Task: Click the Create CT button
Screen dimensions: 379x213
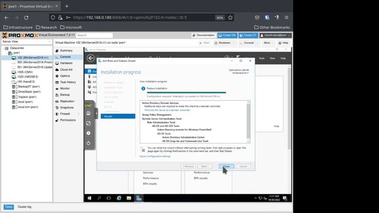Action: click(248, 35)
